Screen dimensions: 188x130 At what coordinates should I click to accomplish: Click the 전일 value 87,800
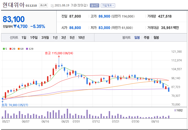[75, 16]
